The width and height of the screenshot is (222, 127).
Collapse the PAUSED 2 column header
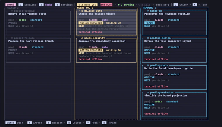(x=13, y=8)
